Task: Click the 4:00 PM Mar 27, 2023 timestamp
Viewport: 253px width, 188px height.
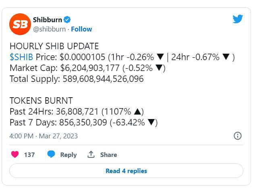Action: pos(44,136)
